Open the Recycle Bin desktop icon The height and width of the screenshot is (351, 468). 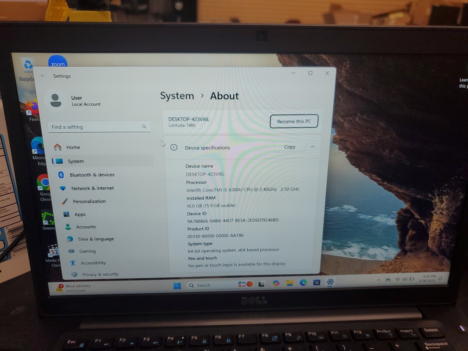(x=27, y=70)
